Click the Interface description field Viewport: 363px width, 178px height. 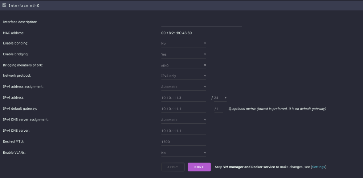click(201, 23)
